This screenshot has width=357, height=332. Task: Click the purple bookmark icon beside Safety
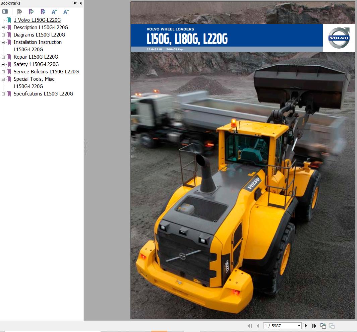tap(9, 64)
